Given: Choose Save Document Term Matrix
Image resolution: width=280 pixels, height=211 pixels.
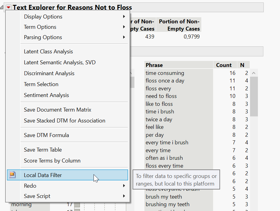Looking at the screenshot, I should tap(58, 110).
